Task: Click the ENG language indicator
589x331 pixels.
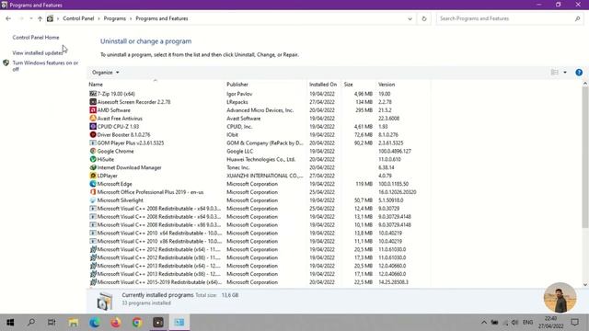Action: (527, 322)
